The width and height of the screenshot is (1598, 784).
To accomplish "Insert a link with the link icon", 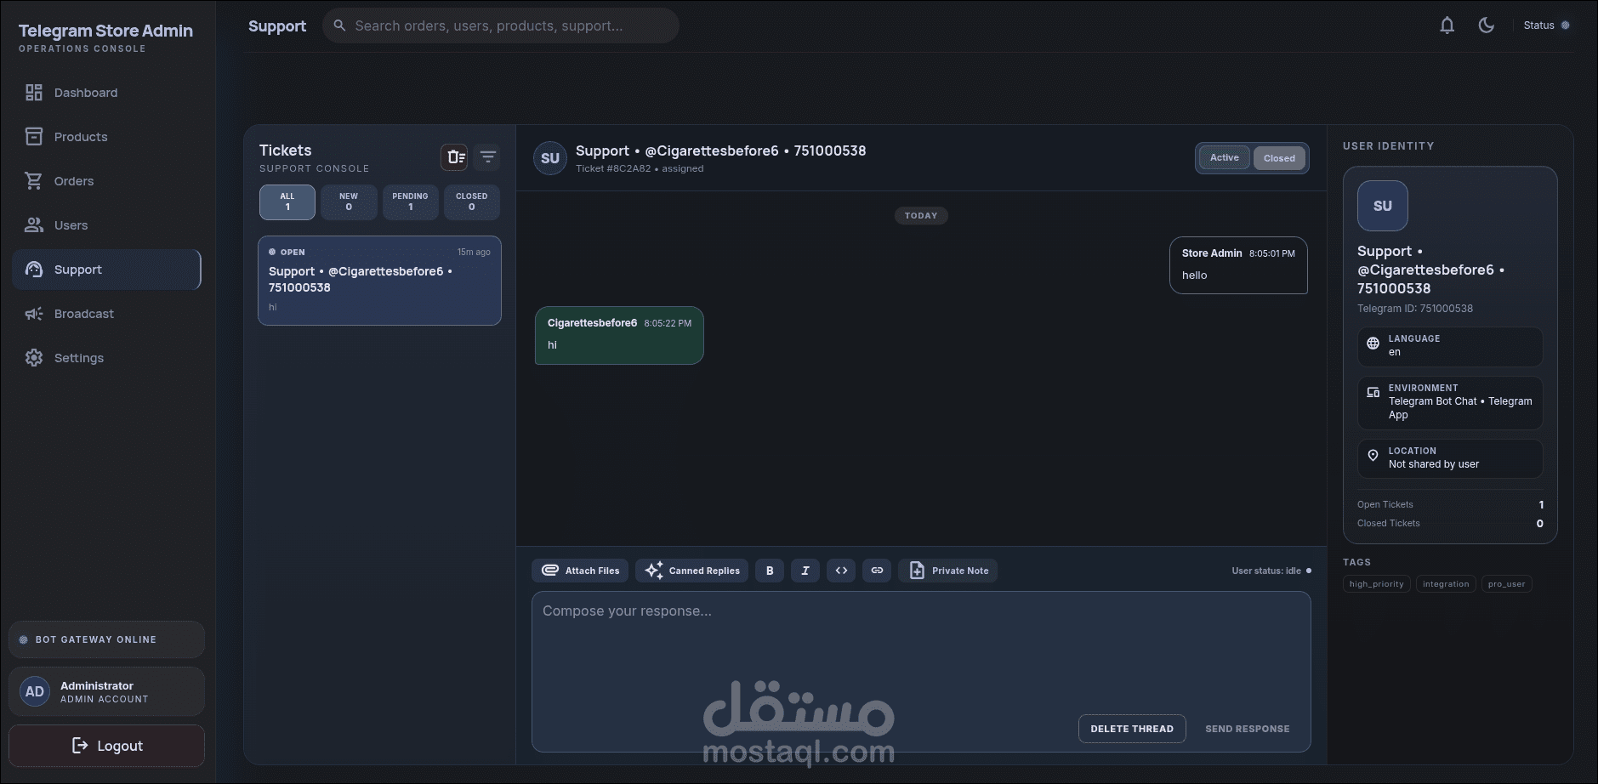I will tap(877, 571).
